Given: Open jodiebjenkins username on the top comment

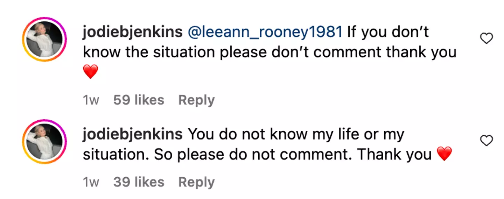Looking at the screenshot, I should click(132, 32).
